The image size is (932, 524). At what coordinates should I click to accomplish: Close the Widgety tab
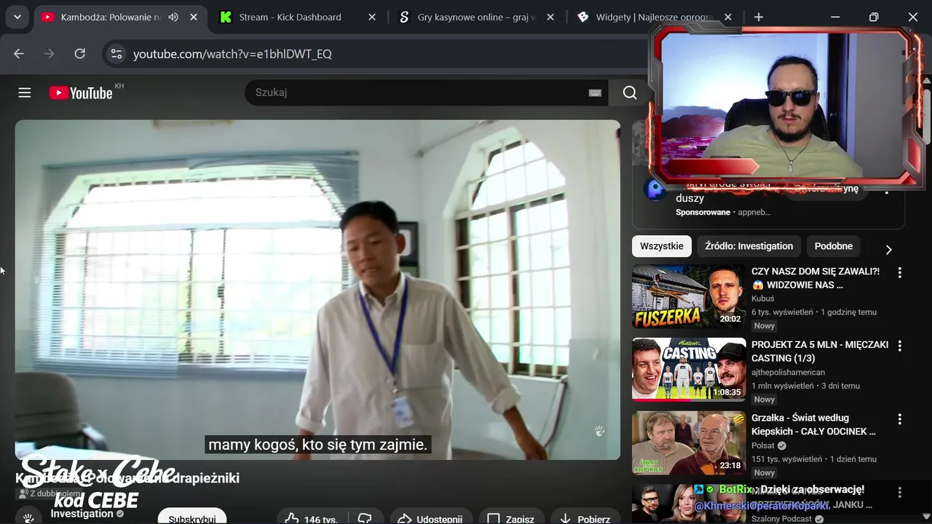pos(728,17)
